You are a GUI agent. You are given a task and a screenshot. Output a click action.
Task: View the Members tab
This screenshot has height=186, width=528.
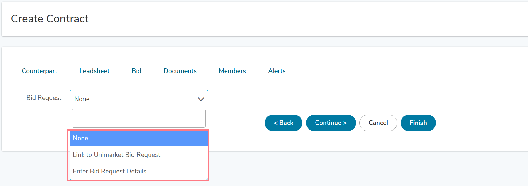point(232,71)
